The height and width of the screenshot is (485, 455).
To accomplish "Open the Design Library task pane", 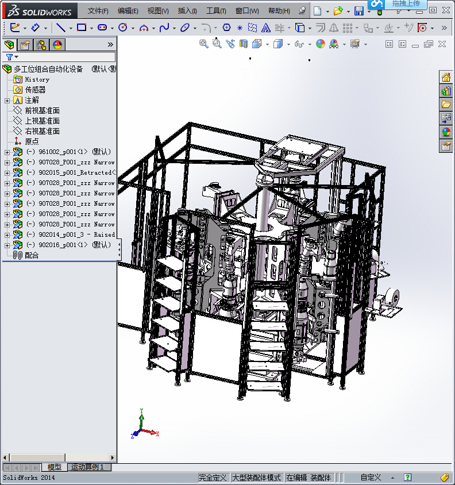I will [446, 91].
